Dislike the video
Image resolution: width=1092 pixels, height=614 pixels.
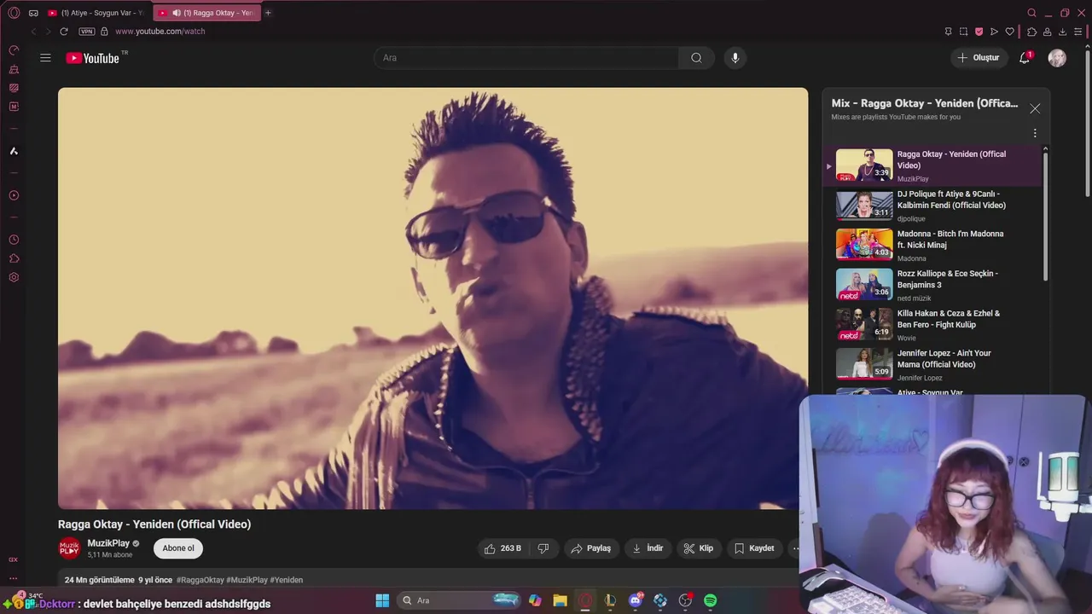pos(543,548)
